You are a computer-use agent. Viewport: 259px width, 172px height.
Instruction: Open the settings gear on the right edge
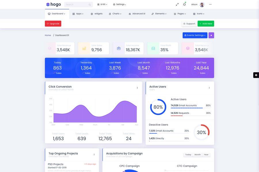click(255, 74)
